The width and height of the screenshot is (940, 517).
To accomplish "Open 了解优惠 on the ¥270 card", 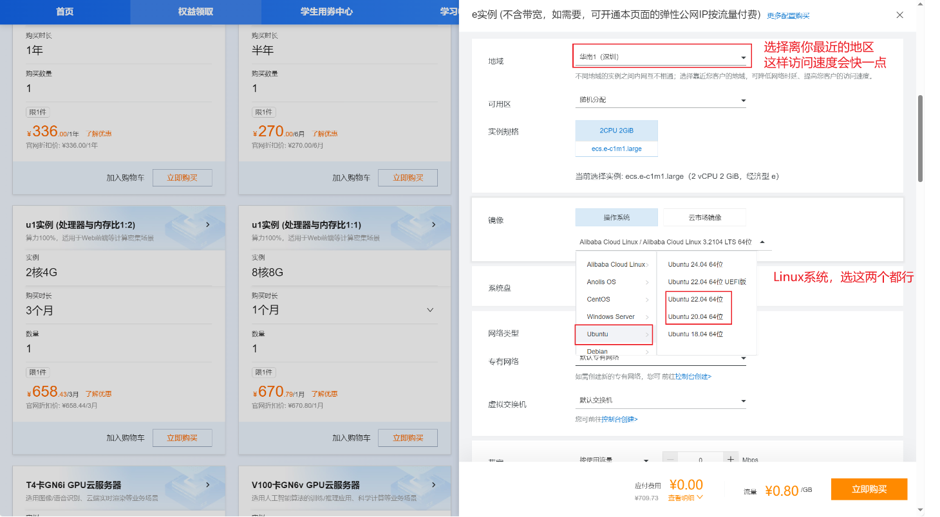I will click(x=324, y=134).
